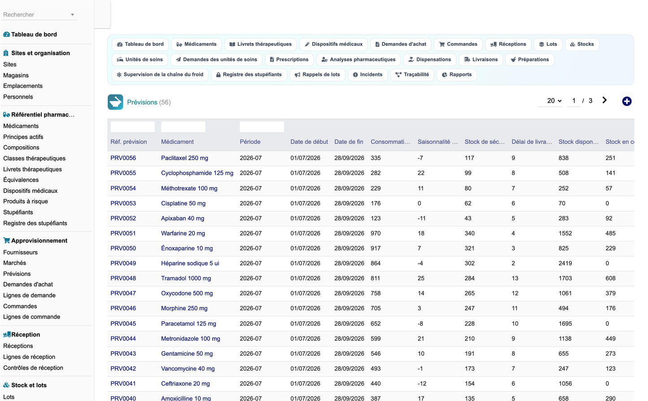The height and width of the screenshot is (401, 648).
Task: Open Commandes shortcut button
Action: click(458, 44)
